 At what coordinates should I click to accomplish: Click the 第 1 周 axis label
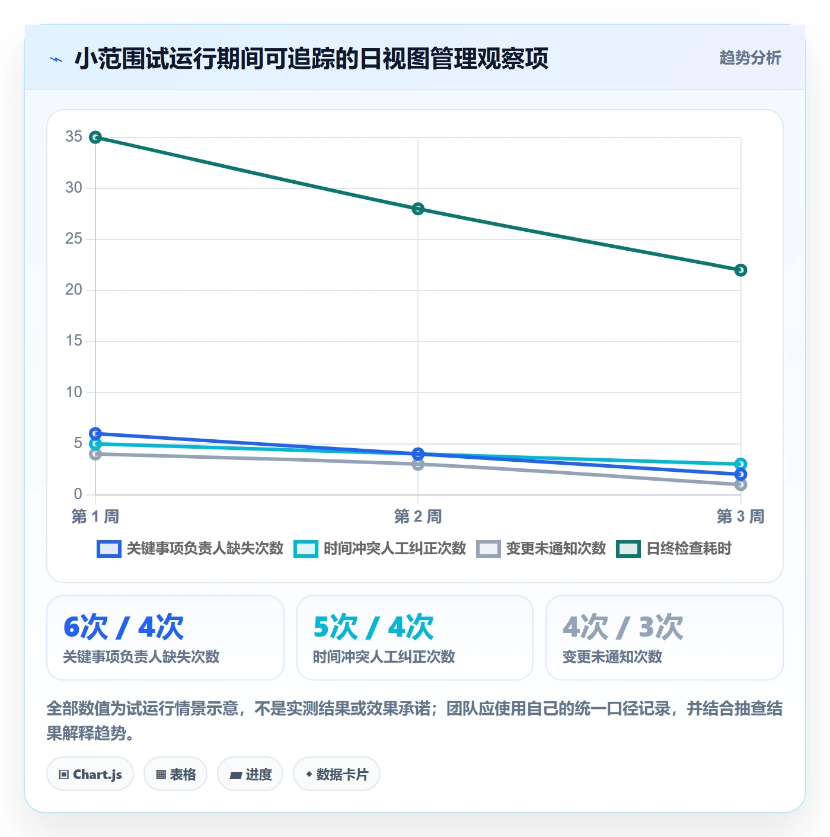(95, 516)
